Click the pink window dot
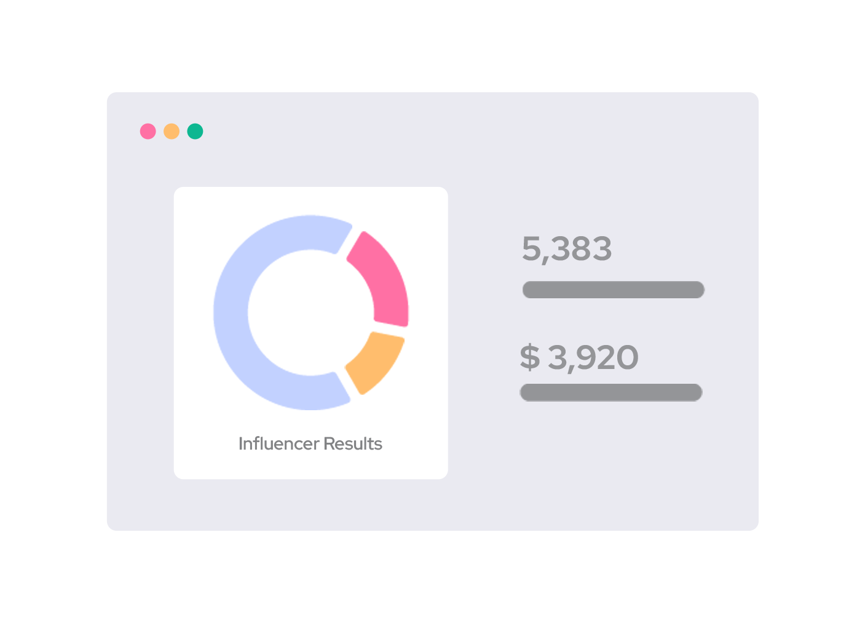The image size is (865, 623). click(x=148, y=132)
